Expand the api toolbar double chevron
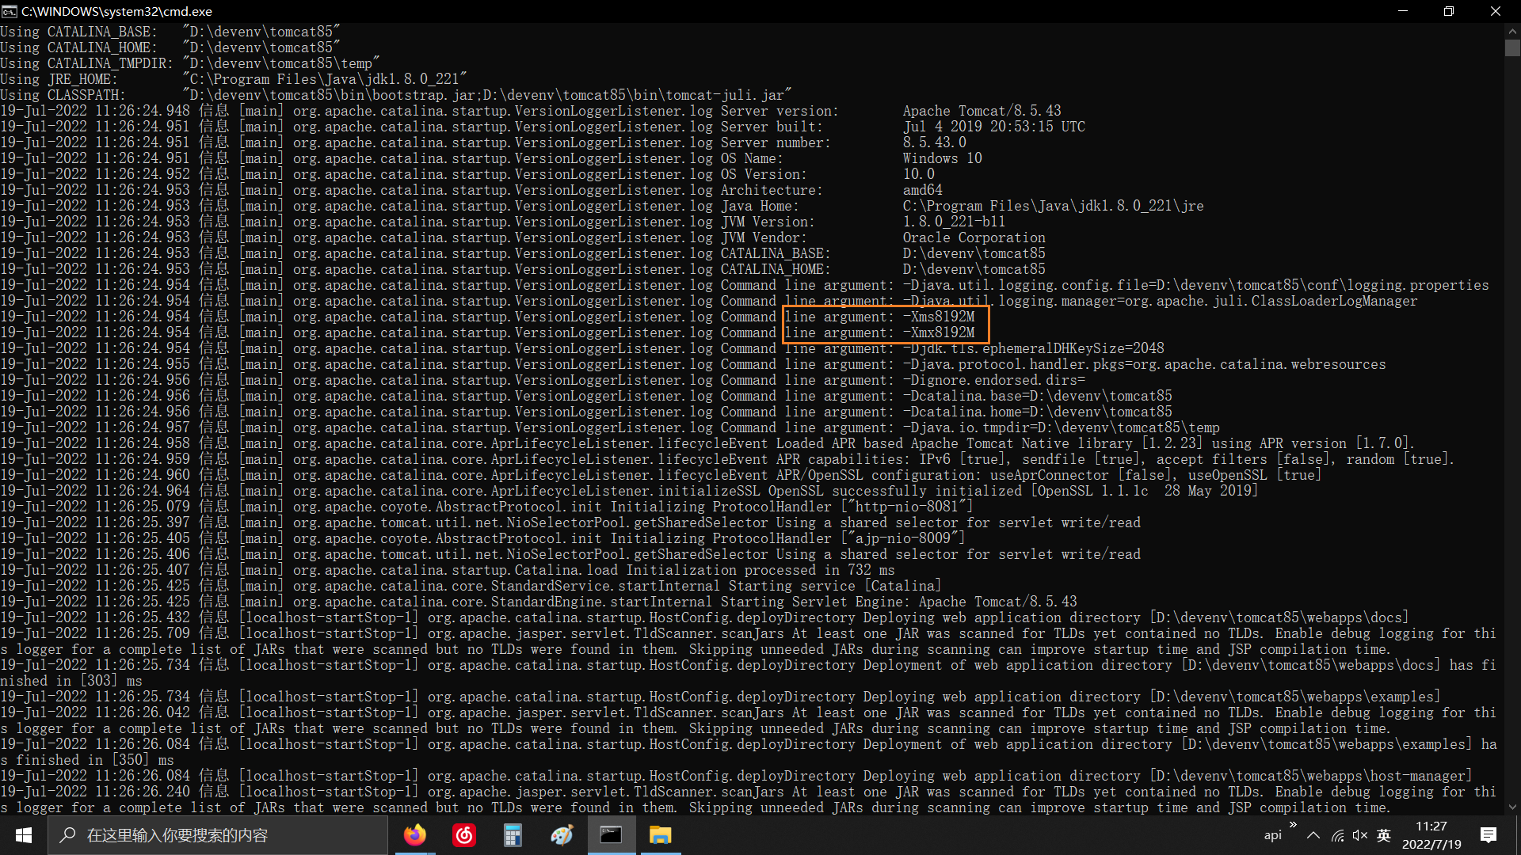Image resolution: width=1521 pixels, height=855 pixels. click(1294, 825)
